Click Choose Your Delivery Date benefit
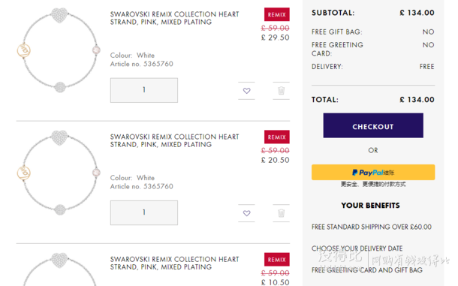Image resolution: width=458 pixels, height=286 pixels. point(357,248)
